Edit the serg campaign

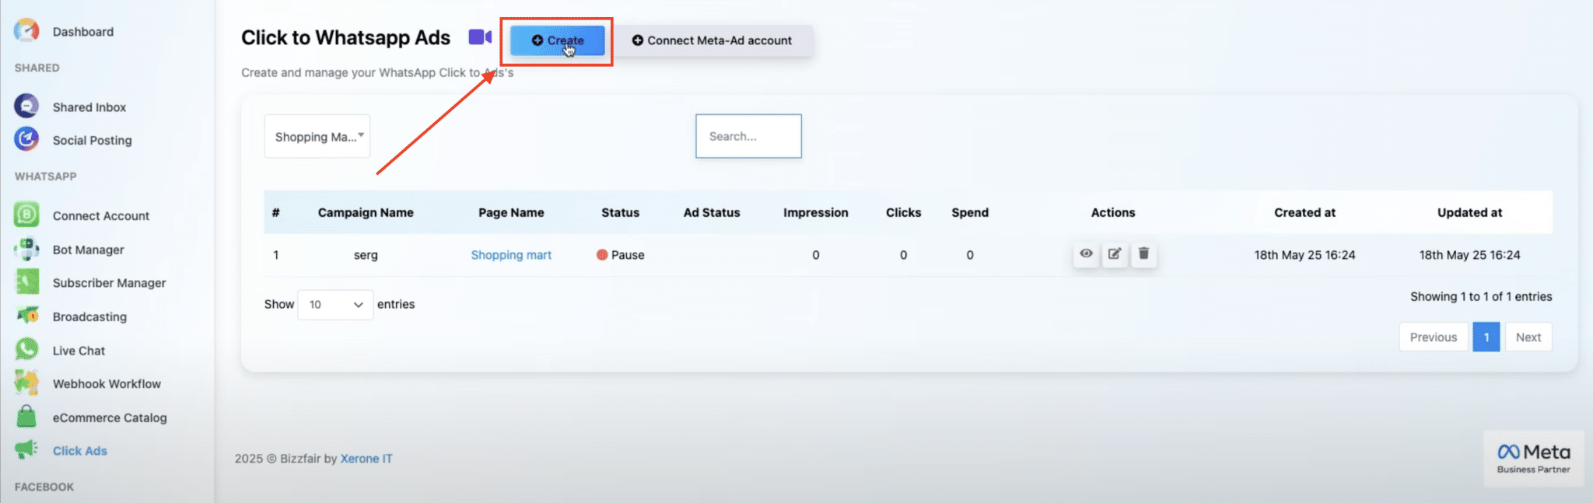click(x=1115, y=253)
